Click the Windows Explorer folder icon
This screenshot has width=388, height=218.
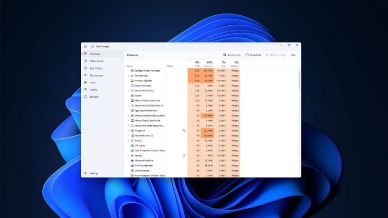click(132, 81)
